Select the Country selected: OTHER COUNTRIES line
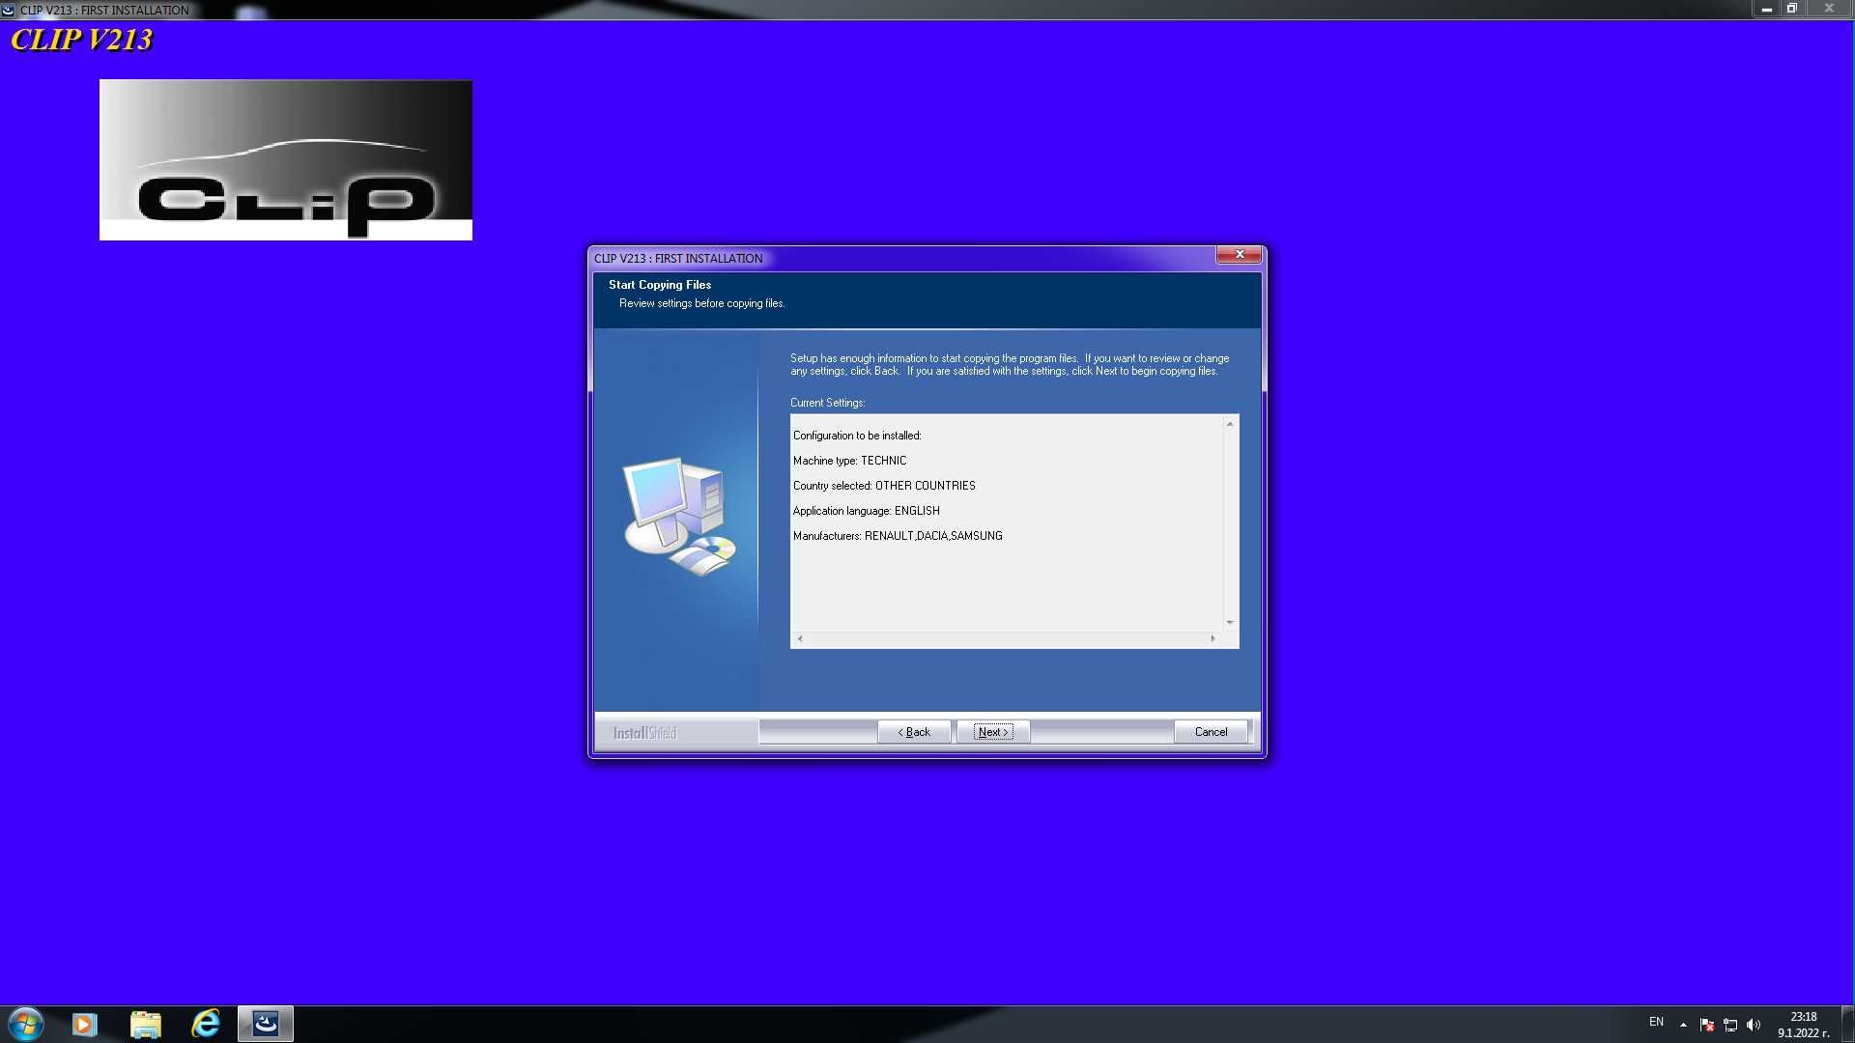The width and height of the screenshot is (1855, 1043). tap(884, 486)
